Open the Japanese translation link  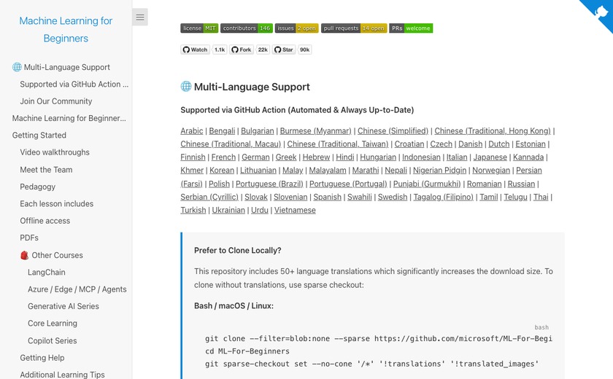tap(490, 157)
